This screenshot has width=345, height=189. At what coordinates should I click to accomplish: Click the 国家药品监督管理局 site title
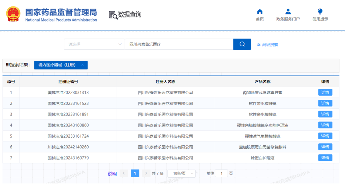pos(61,12)
